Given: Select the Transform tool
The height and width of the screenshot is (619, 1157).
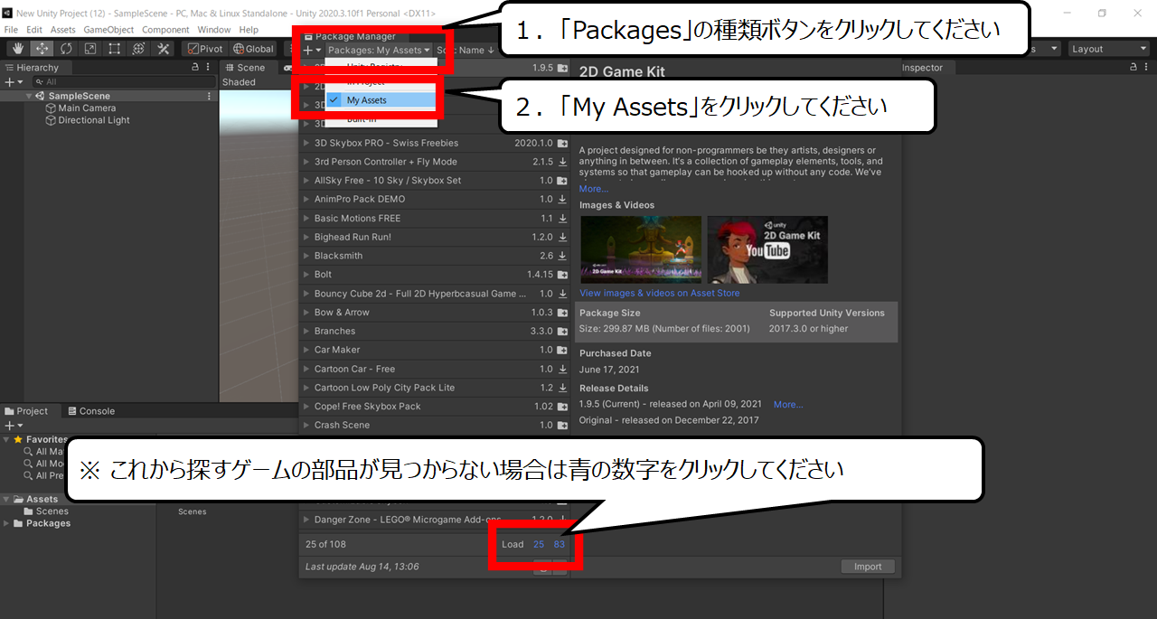Looking at the screenshot, I should coord(139,49).
